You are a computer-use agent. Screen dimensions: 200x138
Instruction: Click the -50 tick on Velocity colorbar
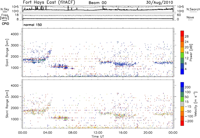coord(188,111)
